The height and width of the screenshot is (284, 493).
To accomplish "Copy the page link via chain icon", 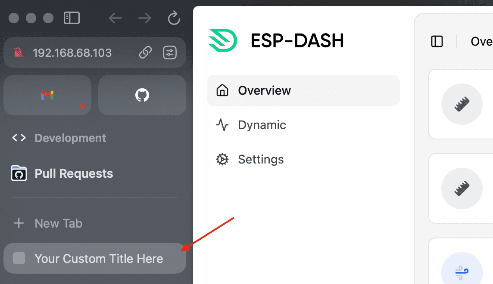I will pos(145,52).
